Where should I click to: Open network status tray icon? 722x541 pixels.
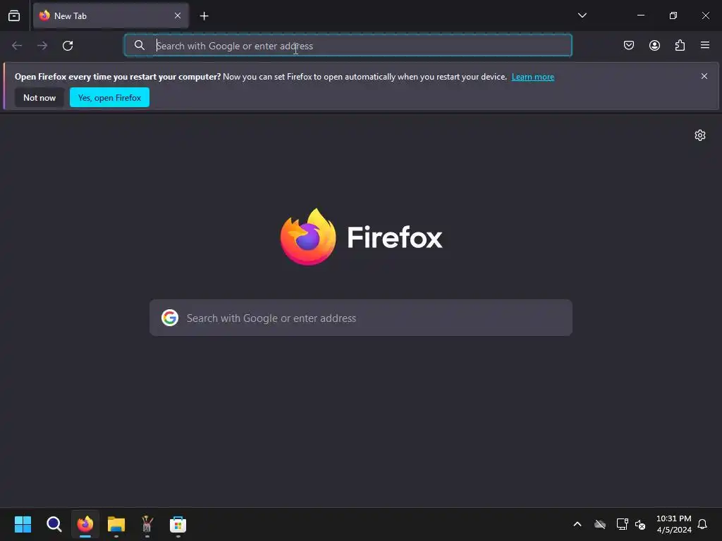[x=622, y=524]
